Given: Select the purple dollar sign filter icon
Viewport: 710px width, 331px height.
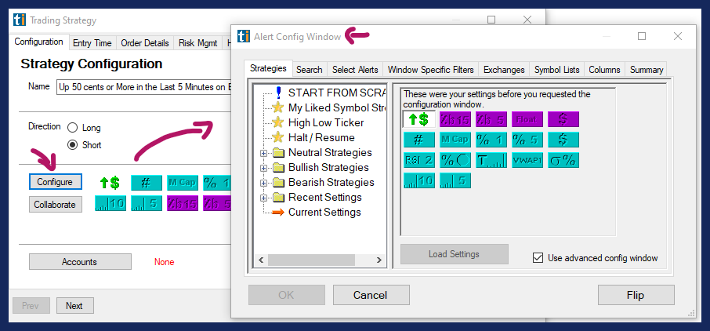Looking at the screenshot, I should tap(563, 119).
